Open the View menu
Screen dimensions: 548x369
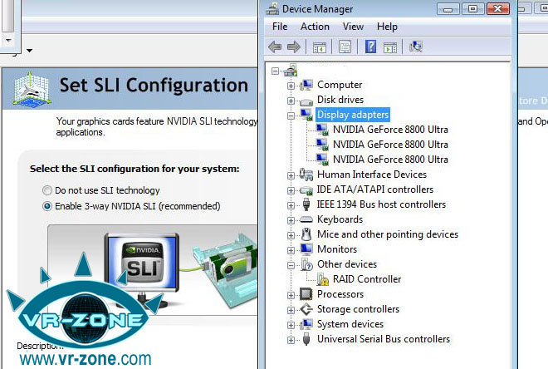(353, 27)
